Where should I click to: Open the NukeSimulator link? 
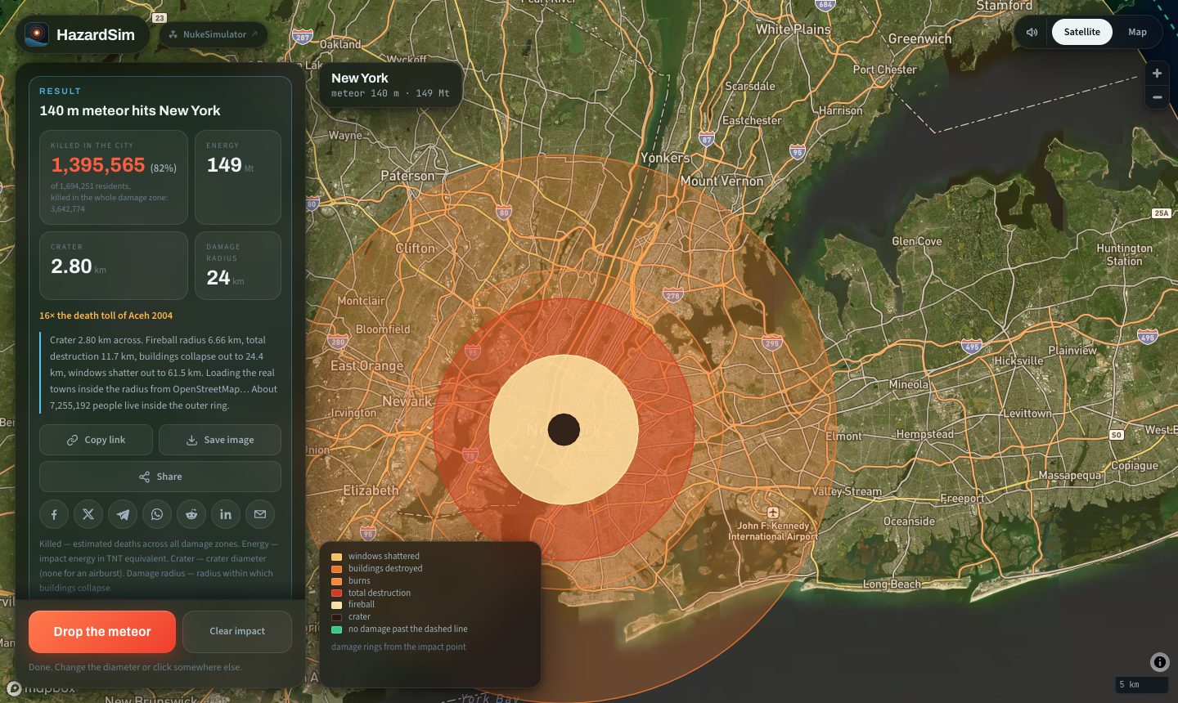(x=214, y=34)
